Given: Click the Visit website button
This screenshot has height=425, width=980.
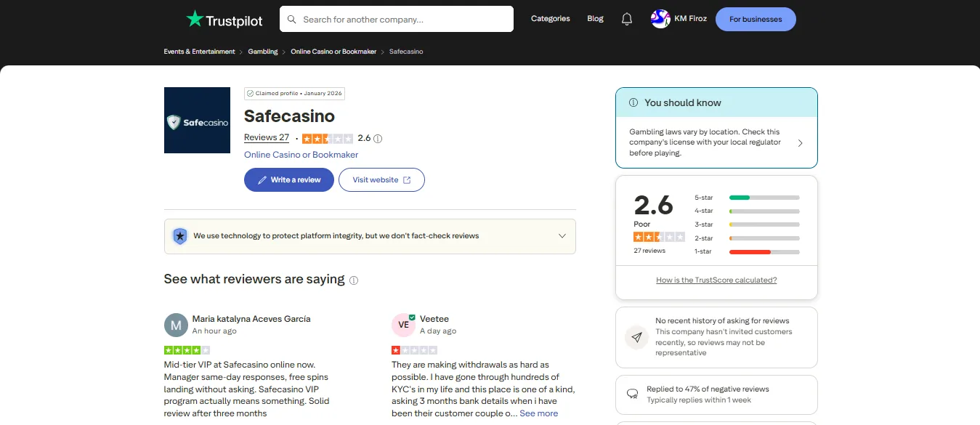Looking at the screenshot, I should click(381, 180).
